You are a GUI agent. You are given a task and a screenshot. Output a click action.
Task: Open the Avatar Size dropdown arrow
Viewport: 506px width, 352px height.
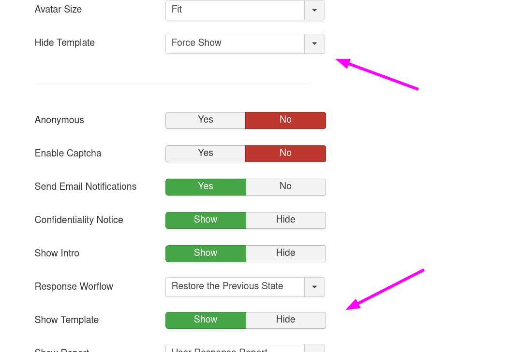pyautogui.click(x=314, y=10)
